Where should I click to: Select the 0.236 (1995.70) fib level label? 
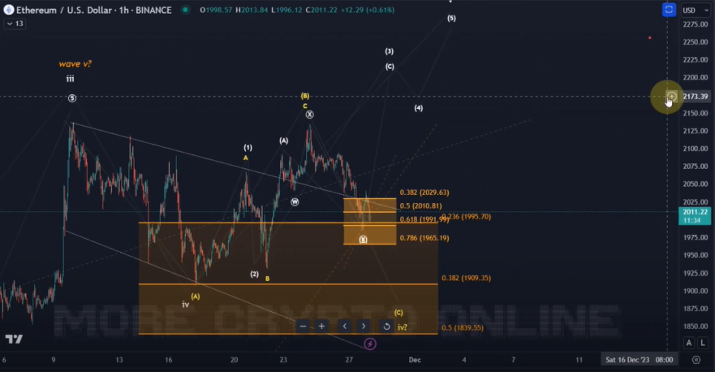[x=467, y=216]
